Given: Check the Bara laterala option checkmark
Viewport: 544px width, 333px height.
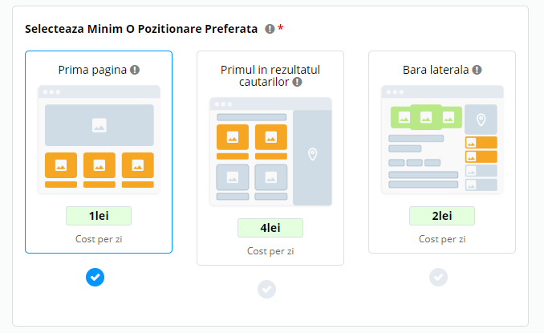Looking at the screenshot, I should click(x=439, y=277).
